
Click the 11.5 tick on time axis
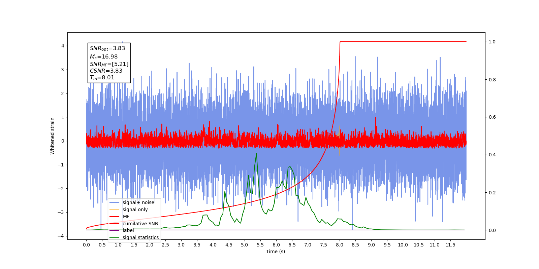click(450, 245)
